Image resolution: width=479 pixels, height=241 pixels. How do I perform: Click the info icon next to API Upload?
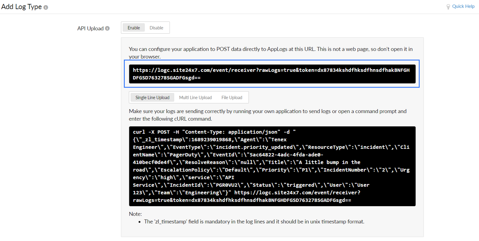[x=107, y=28]
